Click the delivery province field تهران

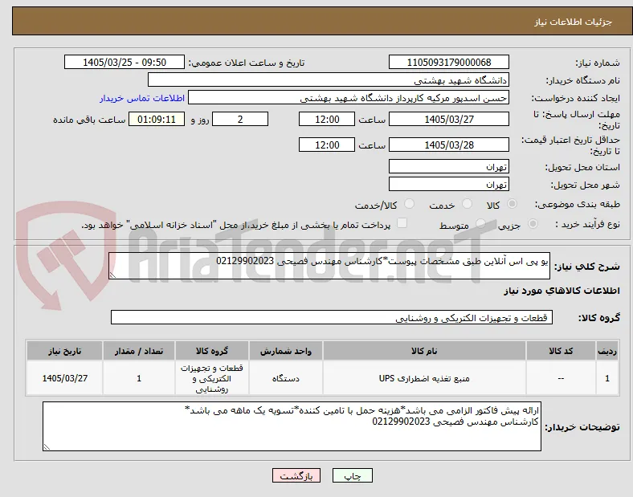coord(449,166)
